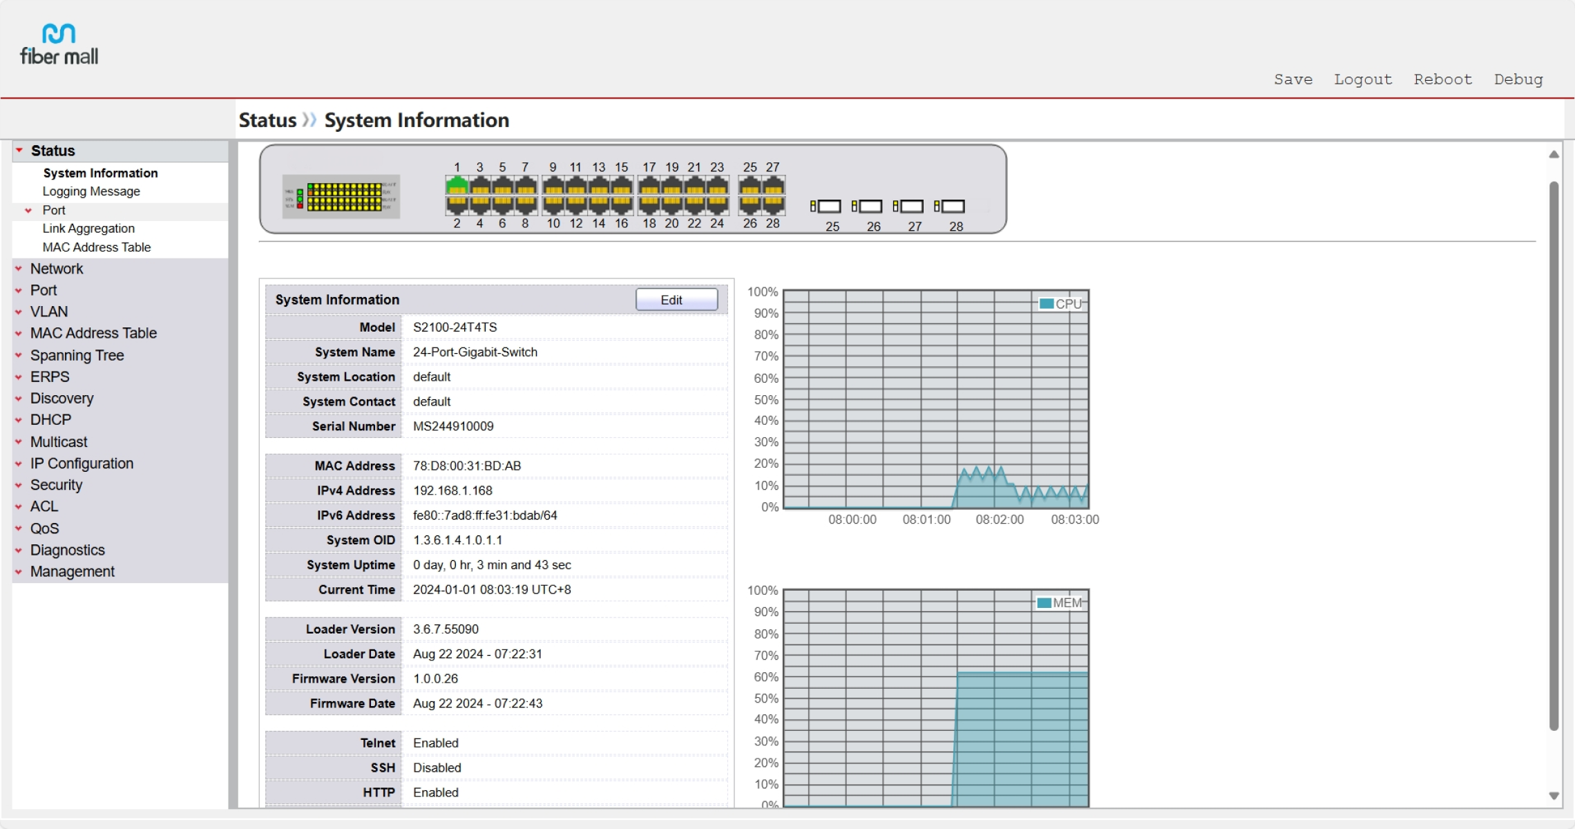Click the Save link in header
Image resolution: width=1575 pixels, height=829 pixels.
(x=1293, y=79)
